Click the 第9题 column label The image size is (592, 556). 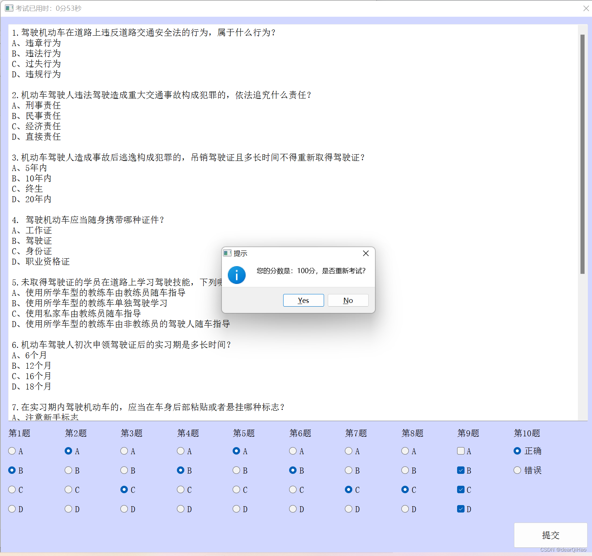(468, 433)
